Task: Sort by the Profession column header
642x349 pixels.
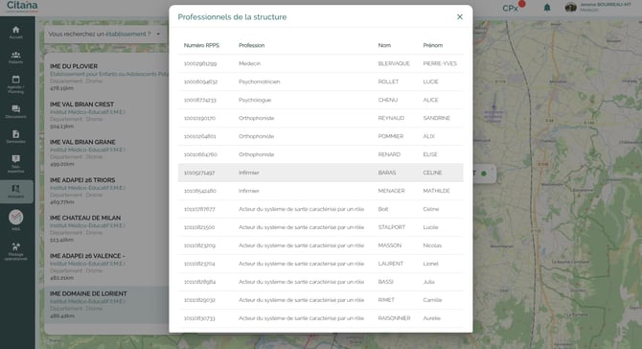Action: tap(251, 45)
